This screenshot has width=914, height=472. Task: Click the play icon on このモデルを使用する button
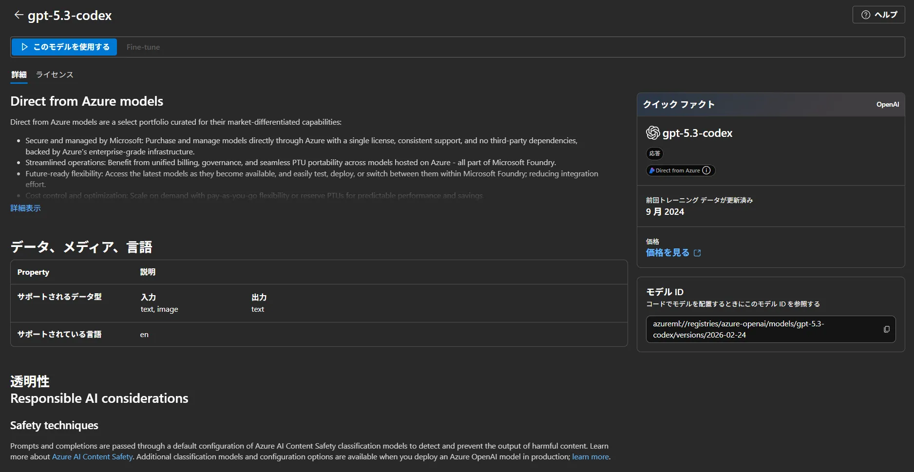[25, 47]
